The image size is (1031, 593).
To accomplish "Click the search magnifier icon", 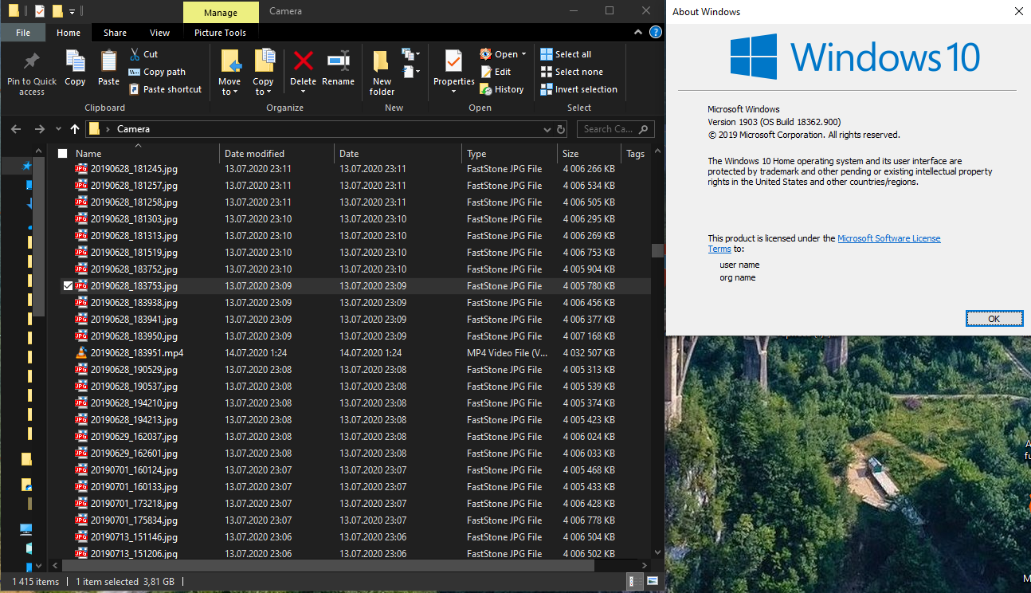I will [x=644, y=129].
